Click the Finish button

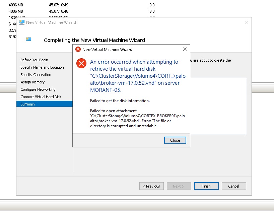pos(206,186)
